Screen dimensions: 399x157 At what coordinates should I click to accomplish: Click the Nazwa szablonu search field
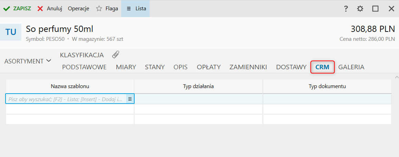point(65,99)
